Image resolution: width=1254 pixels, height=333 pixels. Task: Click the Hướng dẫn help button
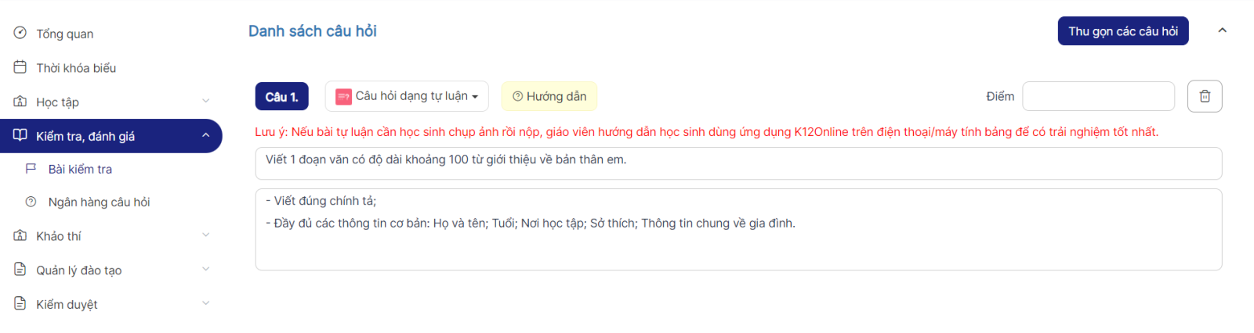point(549,96)
